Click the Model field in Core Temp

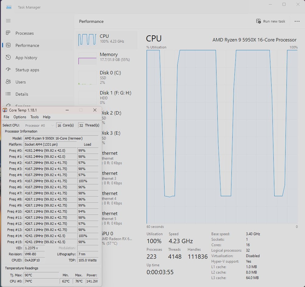61,138
